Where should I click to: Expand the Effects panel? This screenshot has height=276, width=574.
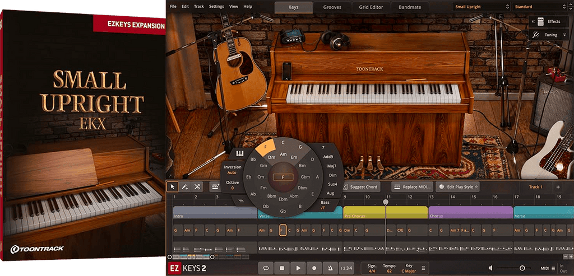tap(534, 22)
